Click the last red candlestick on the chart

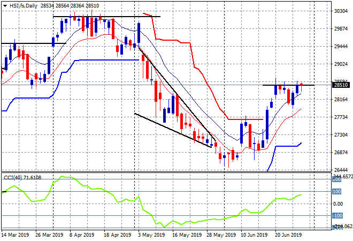[302, 87]
